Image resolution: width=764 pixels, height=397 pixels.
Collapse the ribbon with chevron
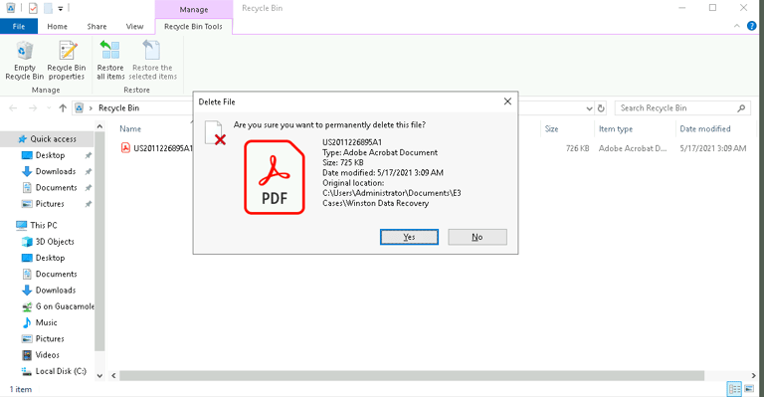pos(736,26)
